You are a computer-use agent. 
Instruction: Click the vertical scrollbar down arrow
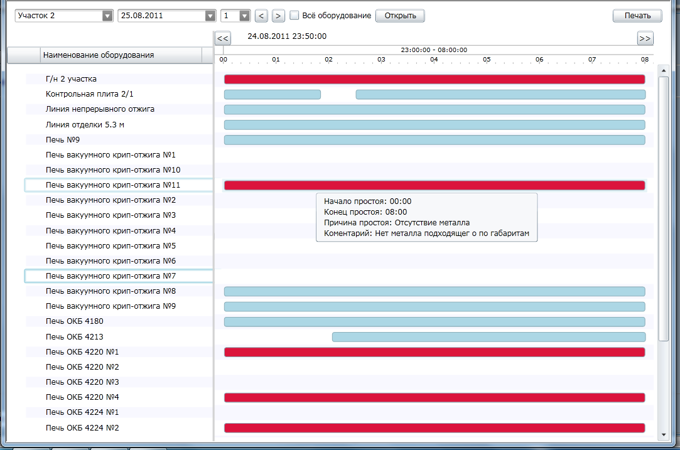click(663, 434)
